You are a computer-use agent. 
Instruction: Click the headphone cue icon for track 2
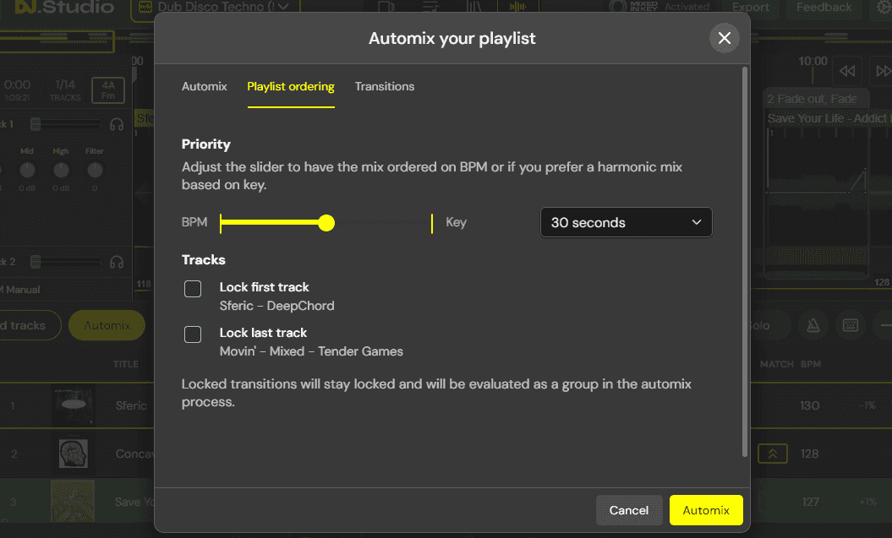(117, 263)
